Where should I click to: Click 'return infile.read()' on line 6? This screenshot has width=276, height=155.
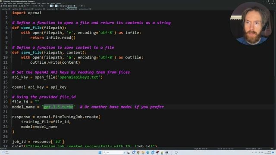point(53,37)
